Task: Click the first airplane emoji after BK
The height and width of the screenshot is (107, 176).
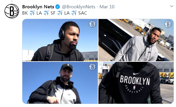Action: point(32,13)
